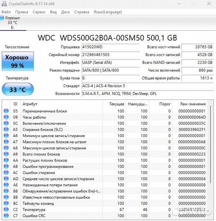The height and width of the screenshot is (221, 216).
Task: Click the status orb for Всего плохих блоков
Action: [6, 154]
